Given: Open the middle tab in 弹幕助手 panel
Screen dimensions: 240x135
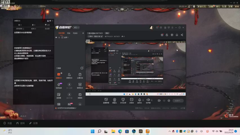Looking at the screenshot, I should pyautogui.click(x=34, y=29).
